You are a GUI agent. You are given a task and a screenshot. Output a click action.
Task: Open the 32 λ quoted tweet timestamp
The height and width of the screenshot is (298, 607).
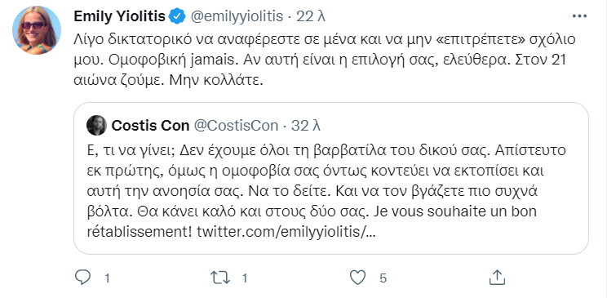click(306, 126)
